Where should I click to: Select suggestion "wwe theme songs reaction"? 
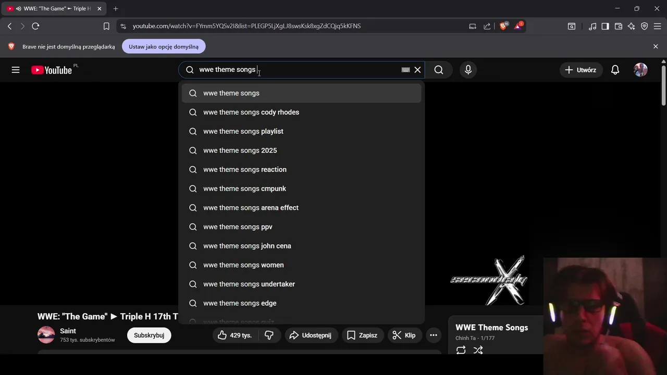[301, 170]
